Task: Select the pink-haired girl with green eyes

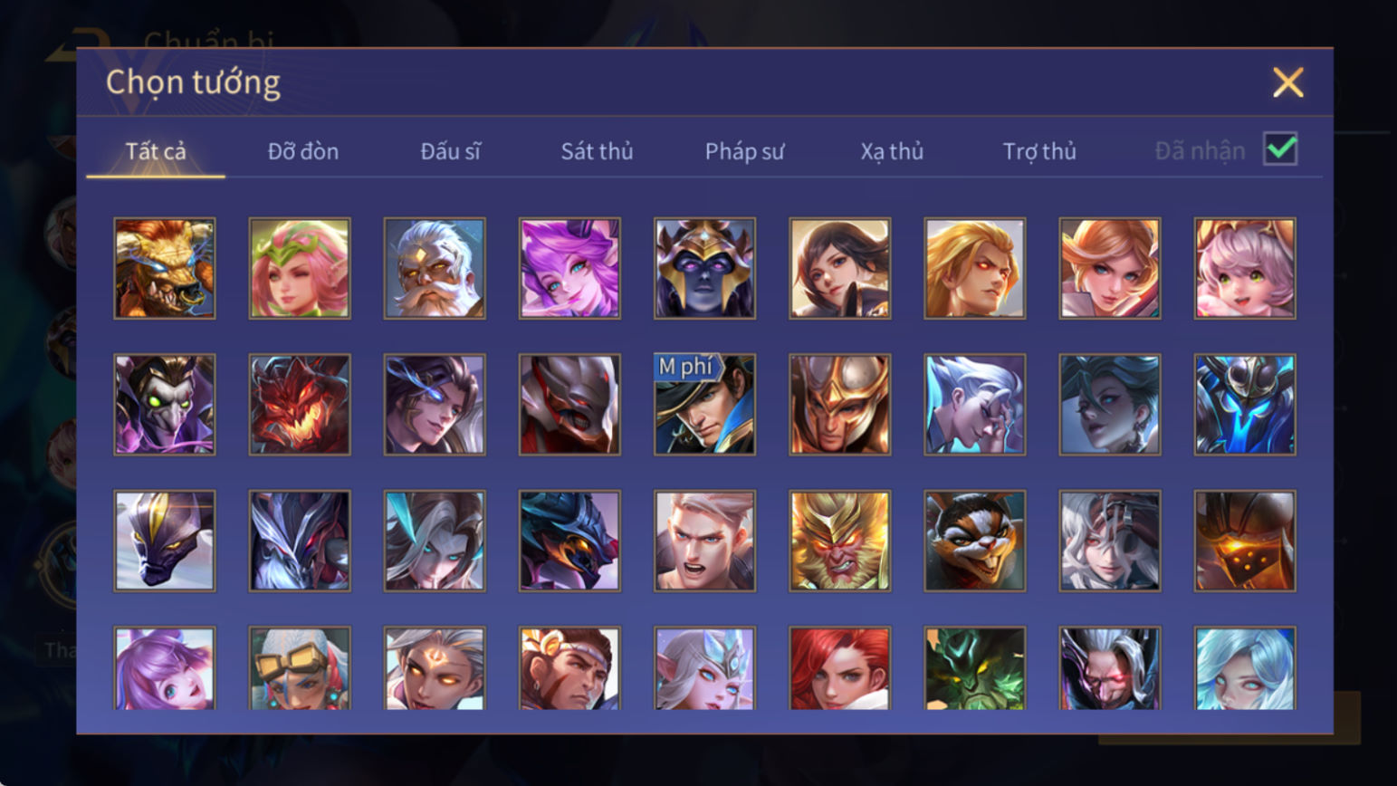Action: coord(1245,268)
